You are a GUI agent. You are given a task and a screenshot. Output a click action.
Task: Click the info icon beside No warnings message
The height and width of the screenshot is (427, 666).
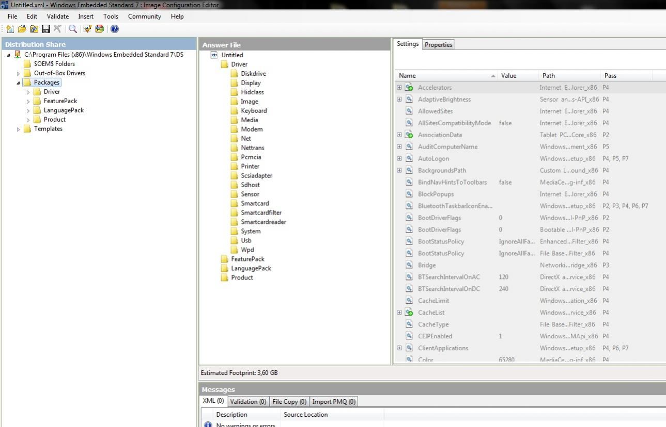[208, 424]
